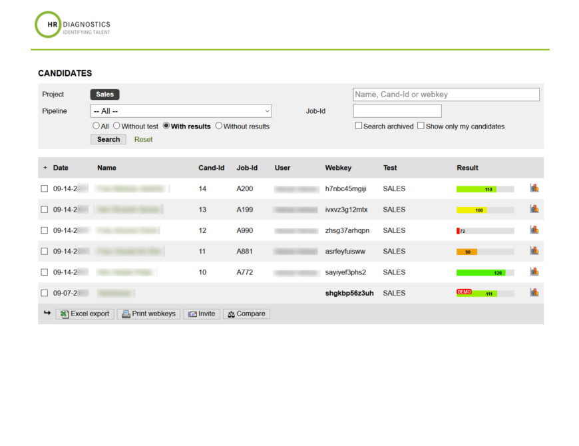Open result chart icon for webkey sayiyef3phs2
Viewport: 579px width, 446px height.
[x=534, y=272]
